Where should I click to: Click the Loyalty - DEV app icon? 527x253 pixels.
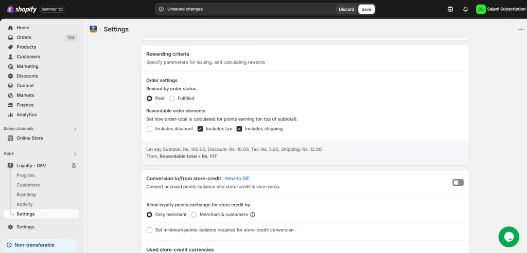click(10, 166)
